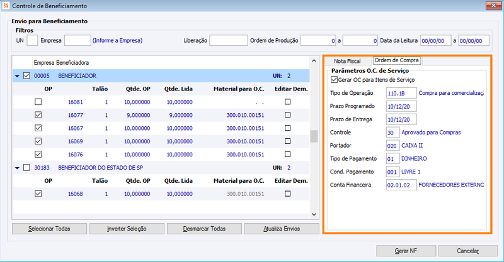Click the Prazo de Entrega date field
504x262 pixels.
[x=401, y=119]
